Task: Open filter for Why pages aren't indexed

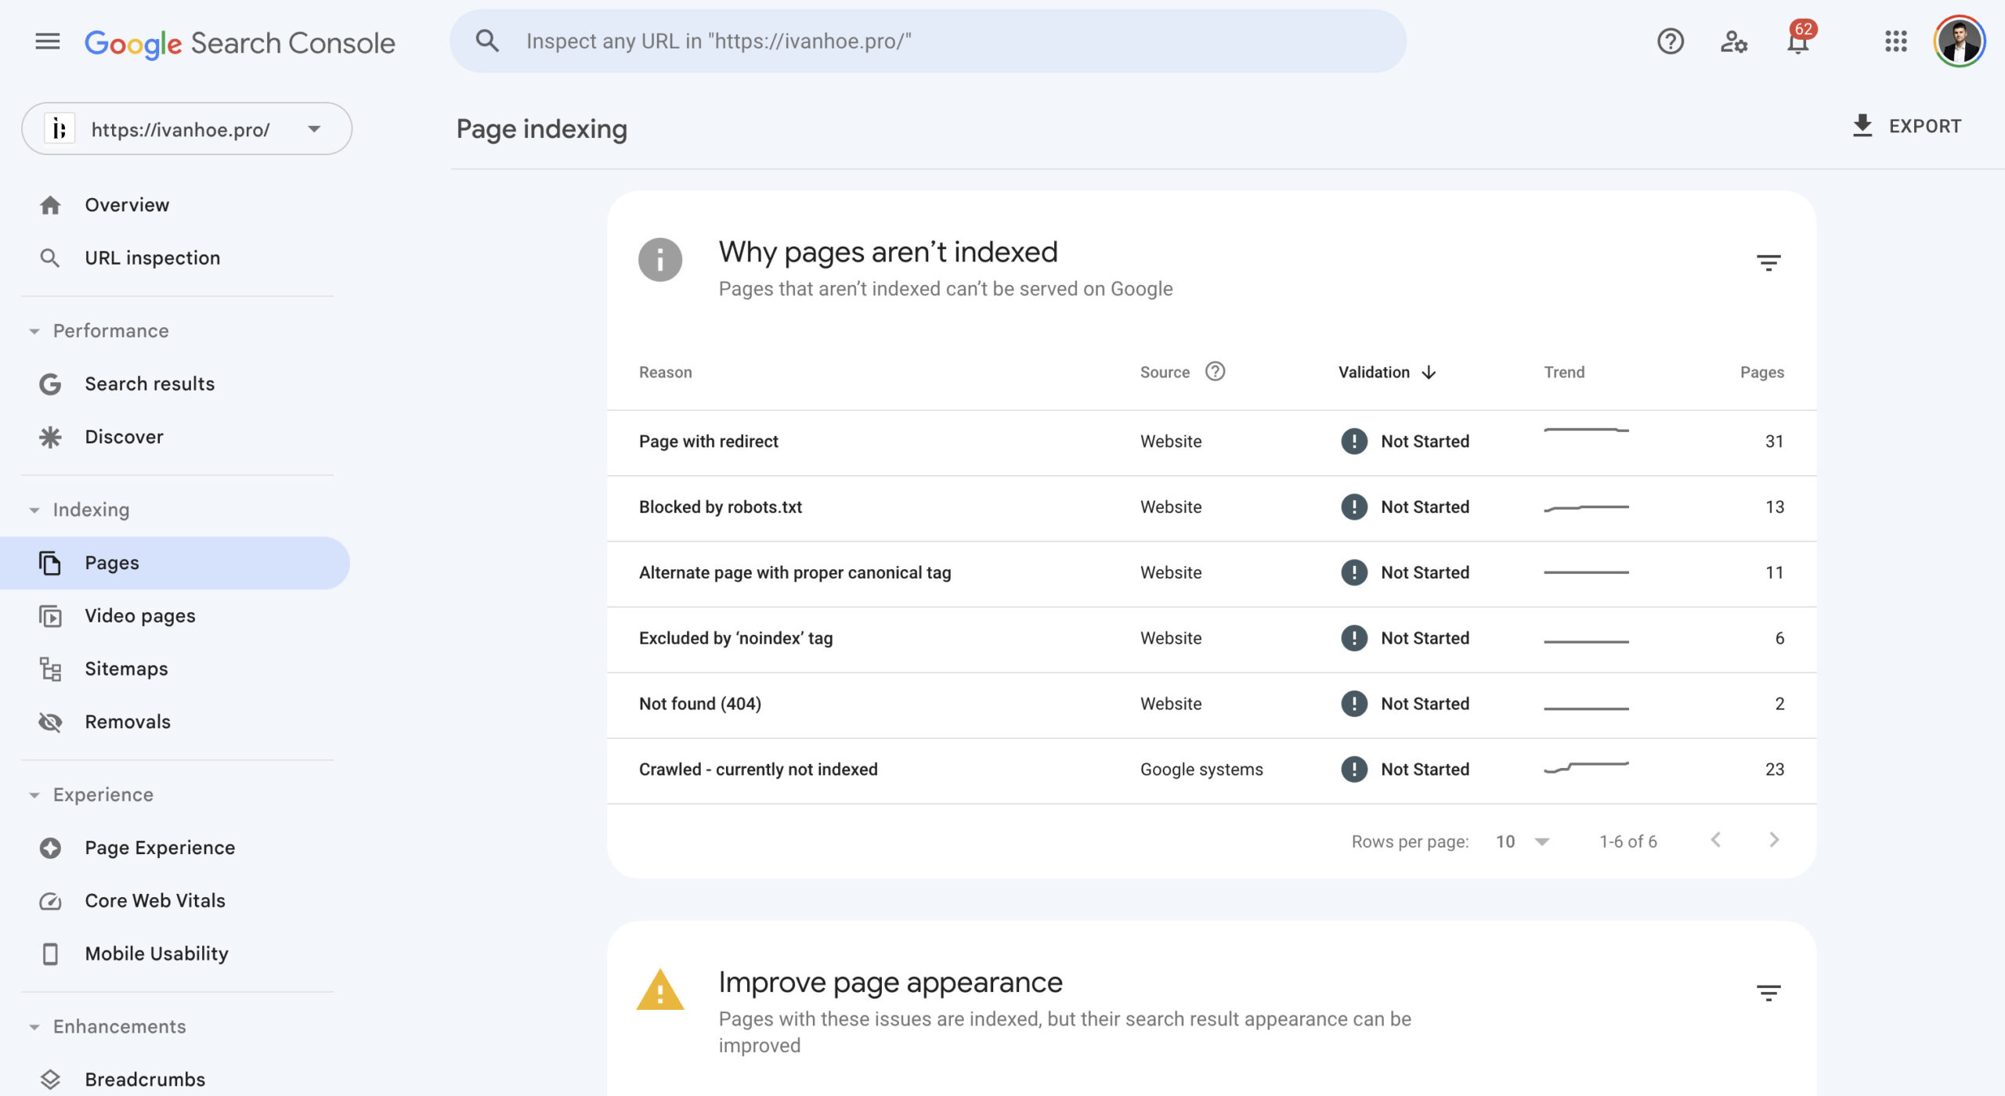Action: [1768, 263]
